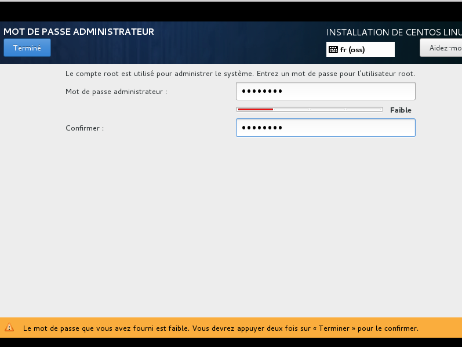Click the password dots in administrator field
This screenshot has height=347, width=462.
click(x=262, y=92)
